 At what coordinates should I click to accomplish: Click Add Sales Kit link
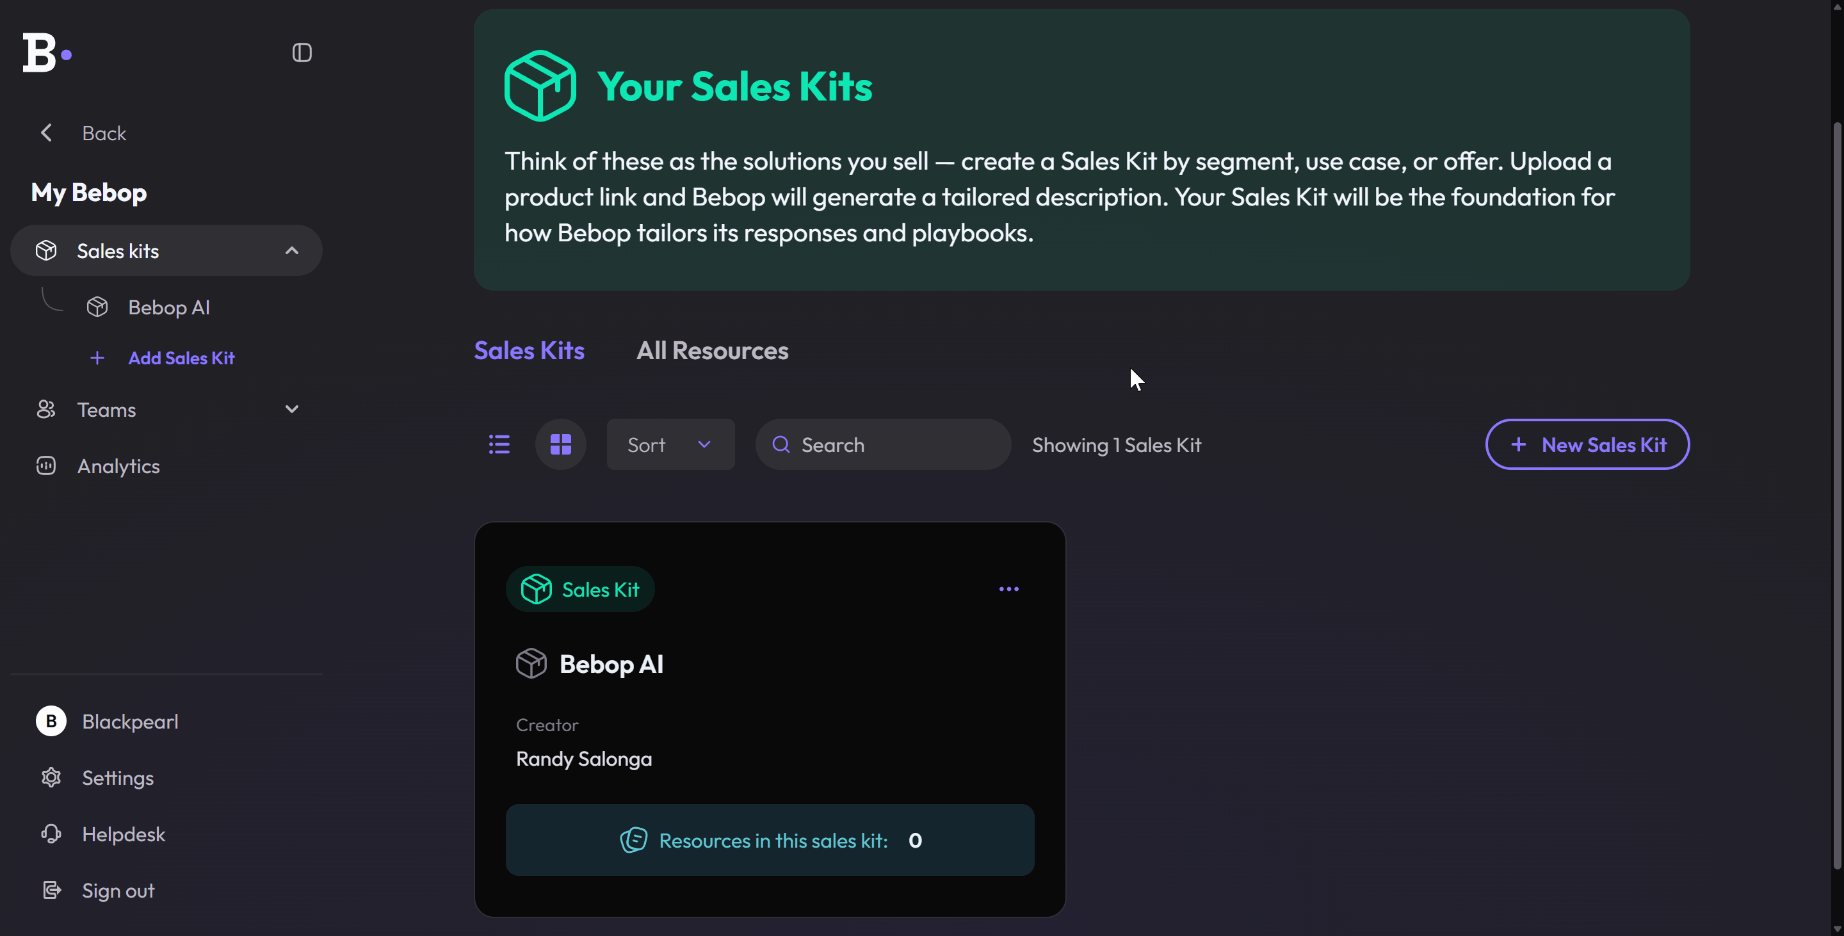click(181, 359)
